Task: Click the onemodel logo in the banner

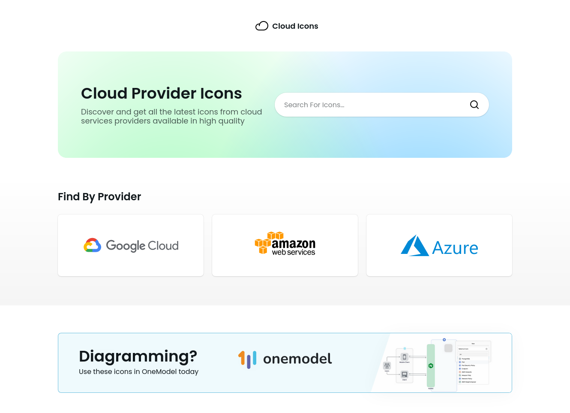Action: coord(285,359)
